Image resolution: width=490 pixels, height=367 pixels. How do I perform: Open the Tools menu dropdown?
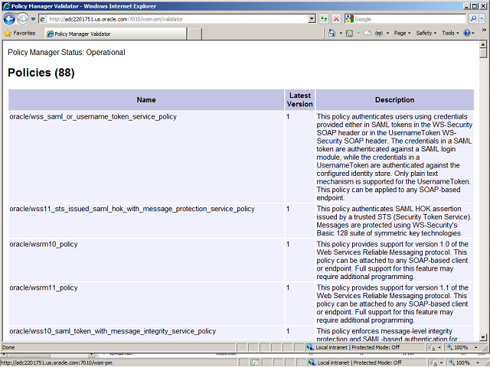[450, 34]
